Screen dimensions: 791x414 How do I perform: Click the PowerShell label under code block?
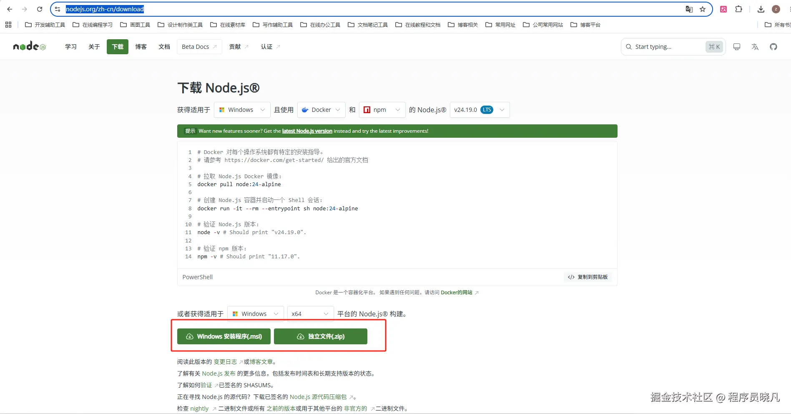point(198,277)
